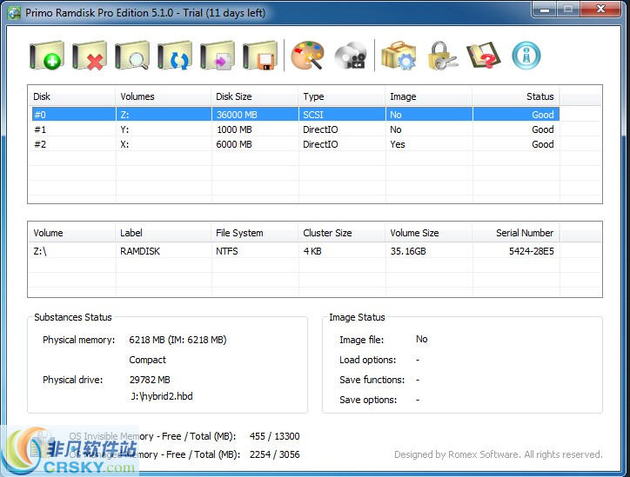Screen dimensions: 630x477
Task: Close the Primo Ramdisk window
Action: (x=600, y=9)
